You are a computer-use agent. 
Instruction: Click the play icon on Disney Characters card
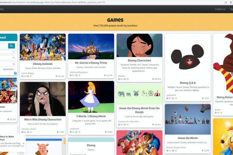(x=153, y=79)
